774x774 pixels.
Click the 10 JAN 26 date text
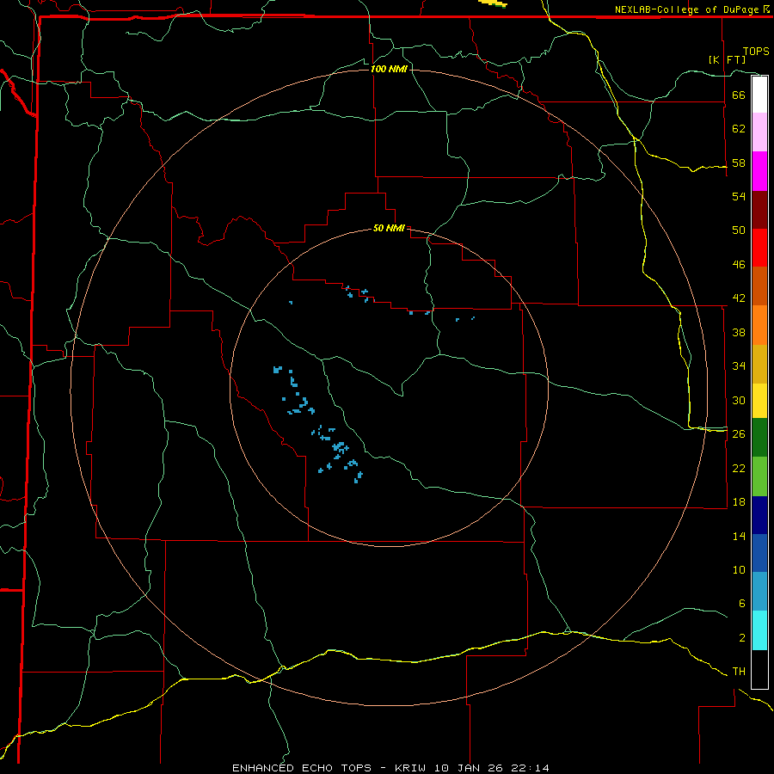point(469,768)
